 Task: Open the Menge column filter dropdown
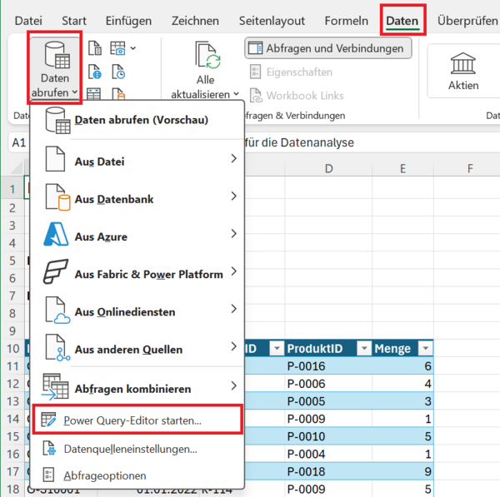[x=425, y=349]
